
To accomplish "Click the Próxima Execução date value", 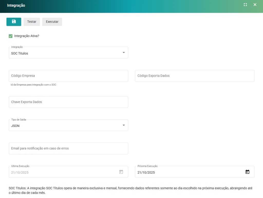I will (x=146, y=173).
